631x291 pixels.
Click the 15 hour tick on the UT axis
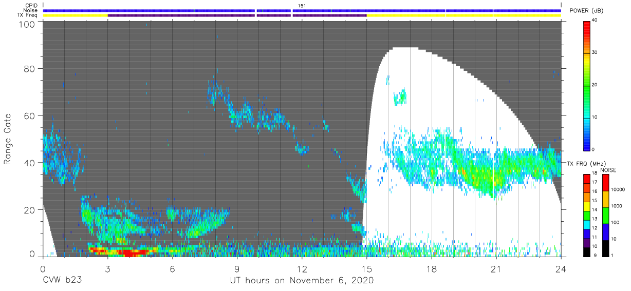click(x=366, y=268)
